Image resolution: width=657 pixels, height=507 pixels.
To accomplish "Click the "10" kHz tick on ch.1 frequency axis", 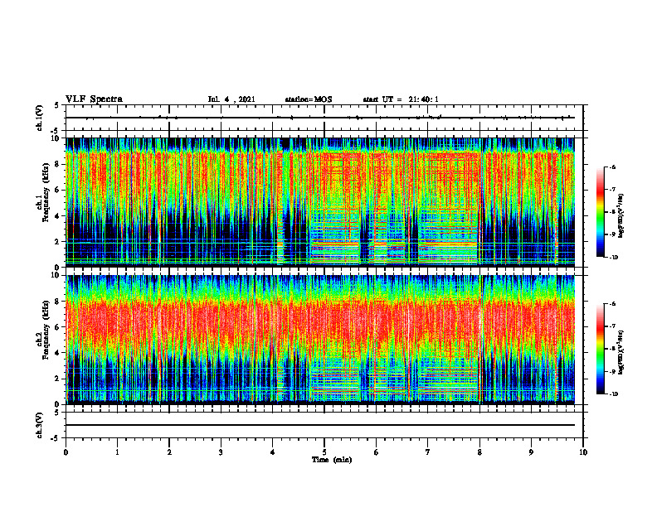I will pyautogui.click(x=56, y=138).
